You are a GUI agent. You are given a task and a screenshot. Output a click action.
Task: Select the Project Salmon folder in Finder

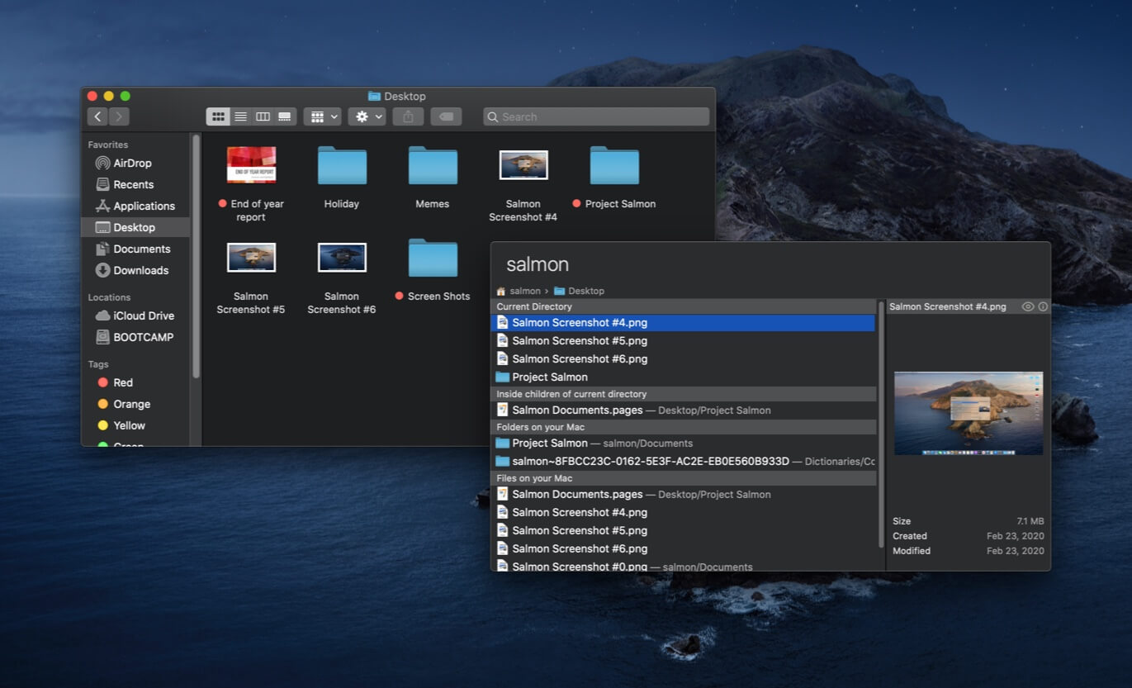(614, 165)
